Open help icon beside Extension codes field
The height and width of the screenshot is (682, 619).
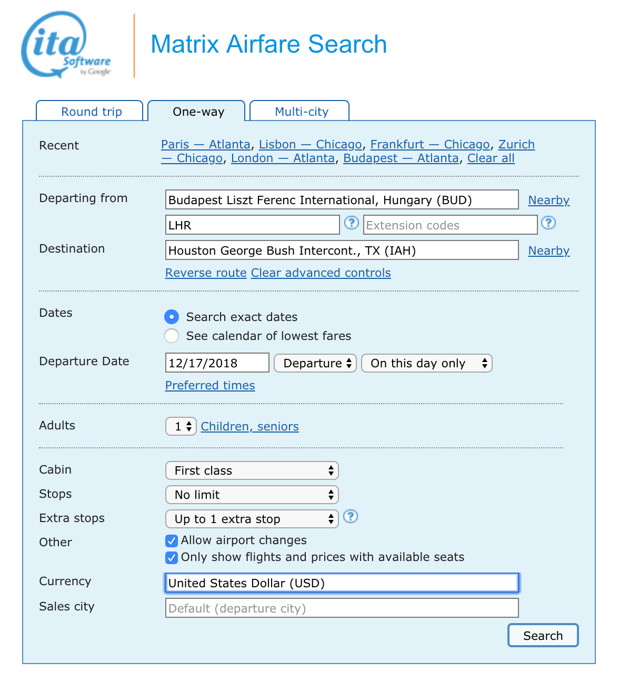(x=548, y=223)
